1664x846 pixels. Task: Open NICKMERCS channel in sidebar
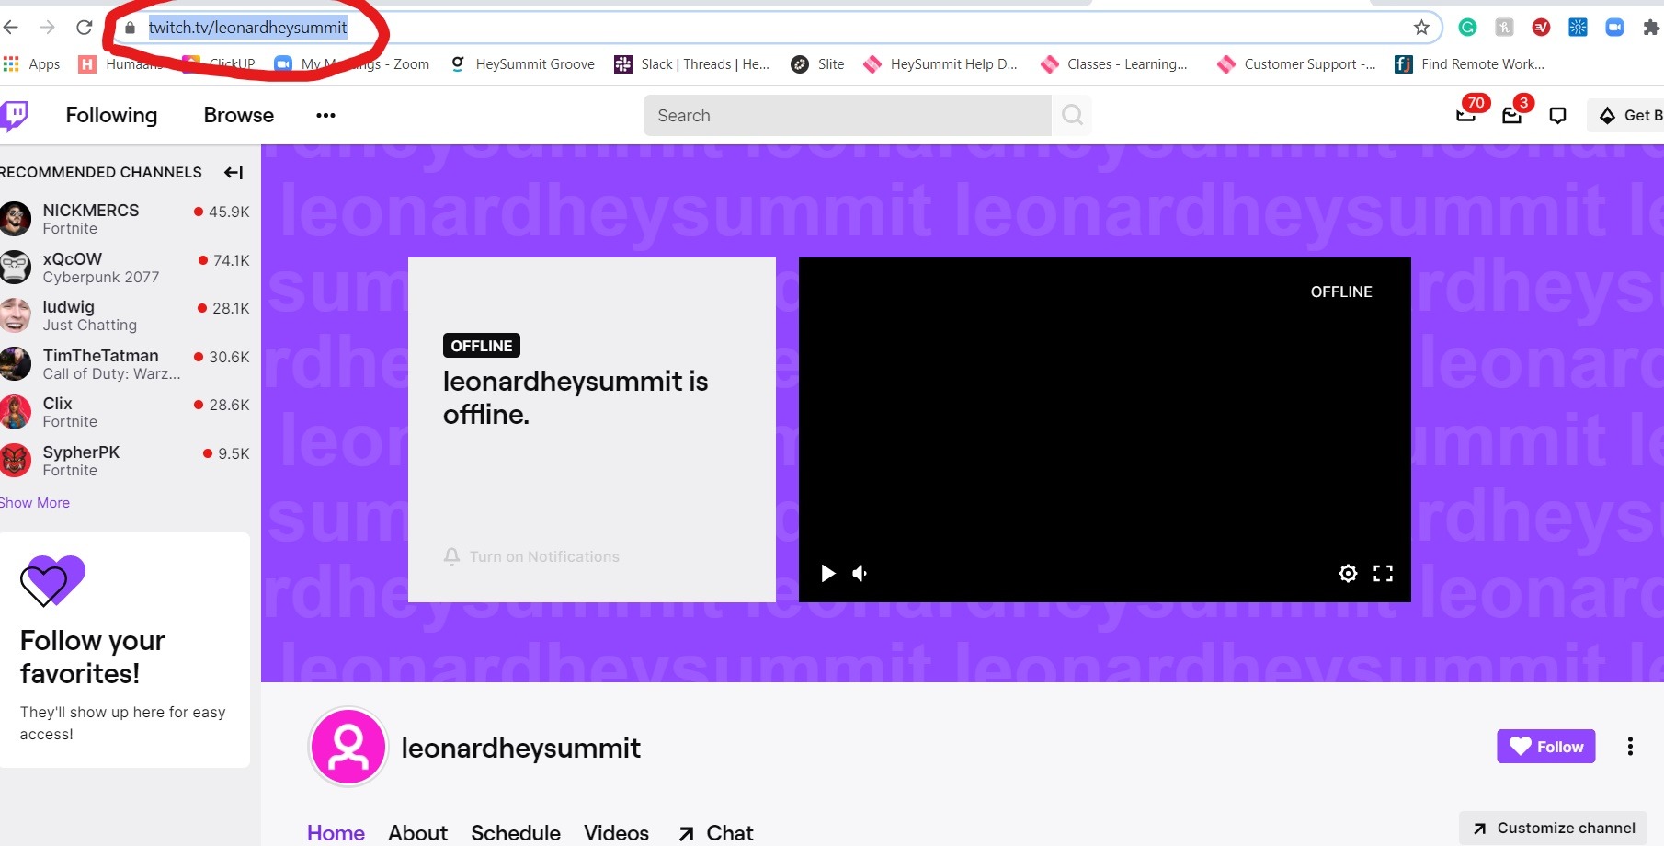coord(125,219)
